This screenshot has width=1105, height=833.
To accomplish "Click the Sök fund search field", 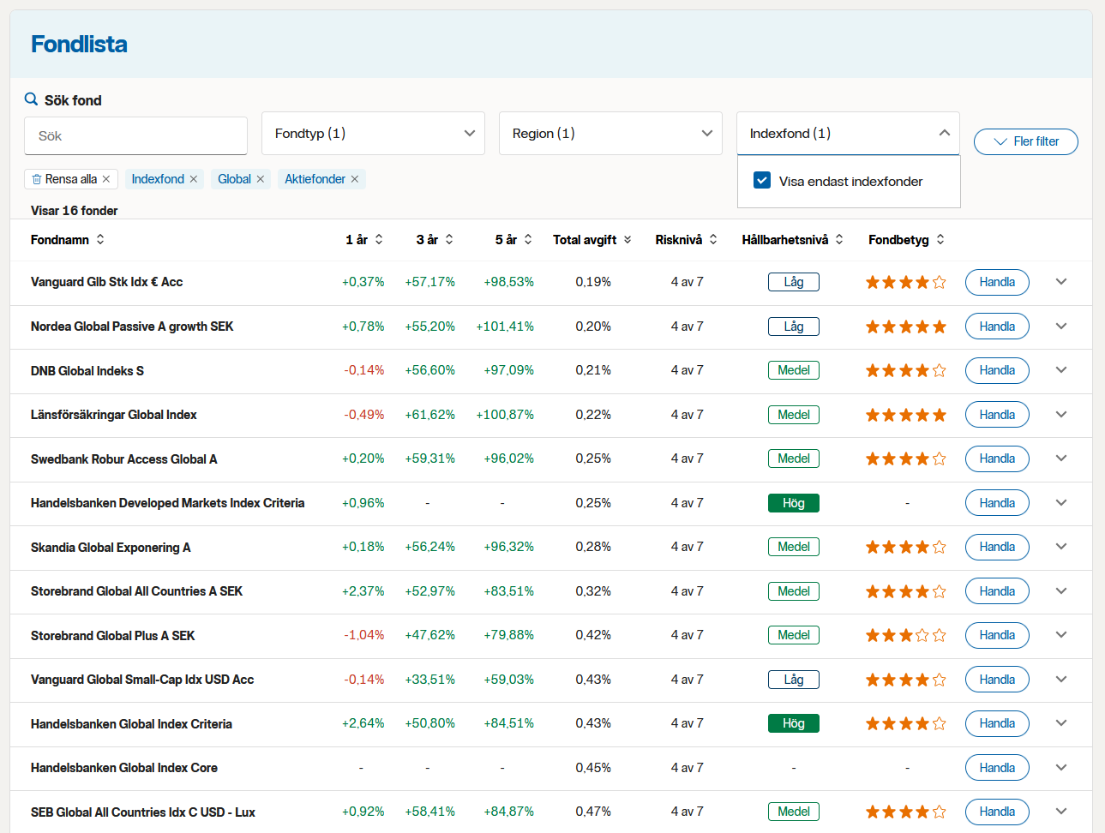I will click(135, 136).
